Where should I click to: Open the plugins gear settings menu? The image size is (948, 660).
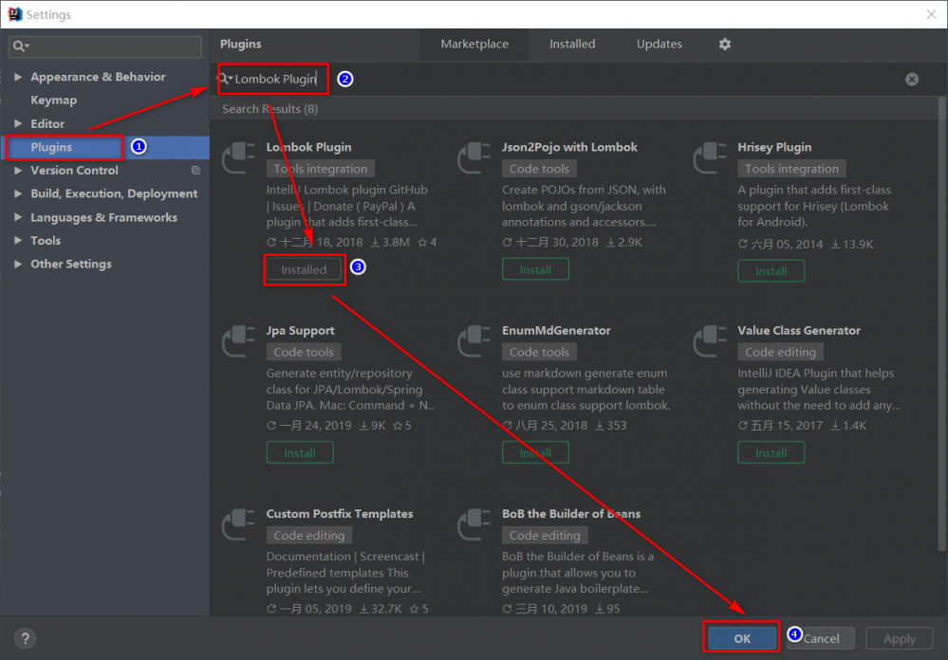pos(725,45)
